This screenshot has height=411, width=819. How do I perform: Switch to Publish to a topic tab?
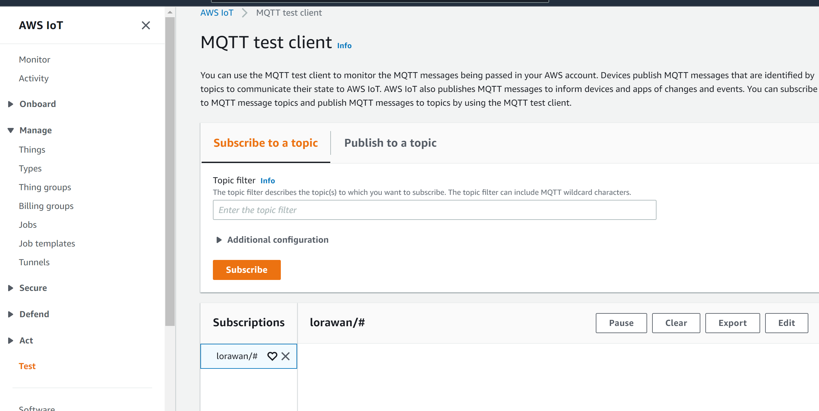coord(390,143)
